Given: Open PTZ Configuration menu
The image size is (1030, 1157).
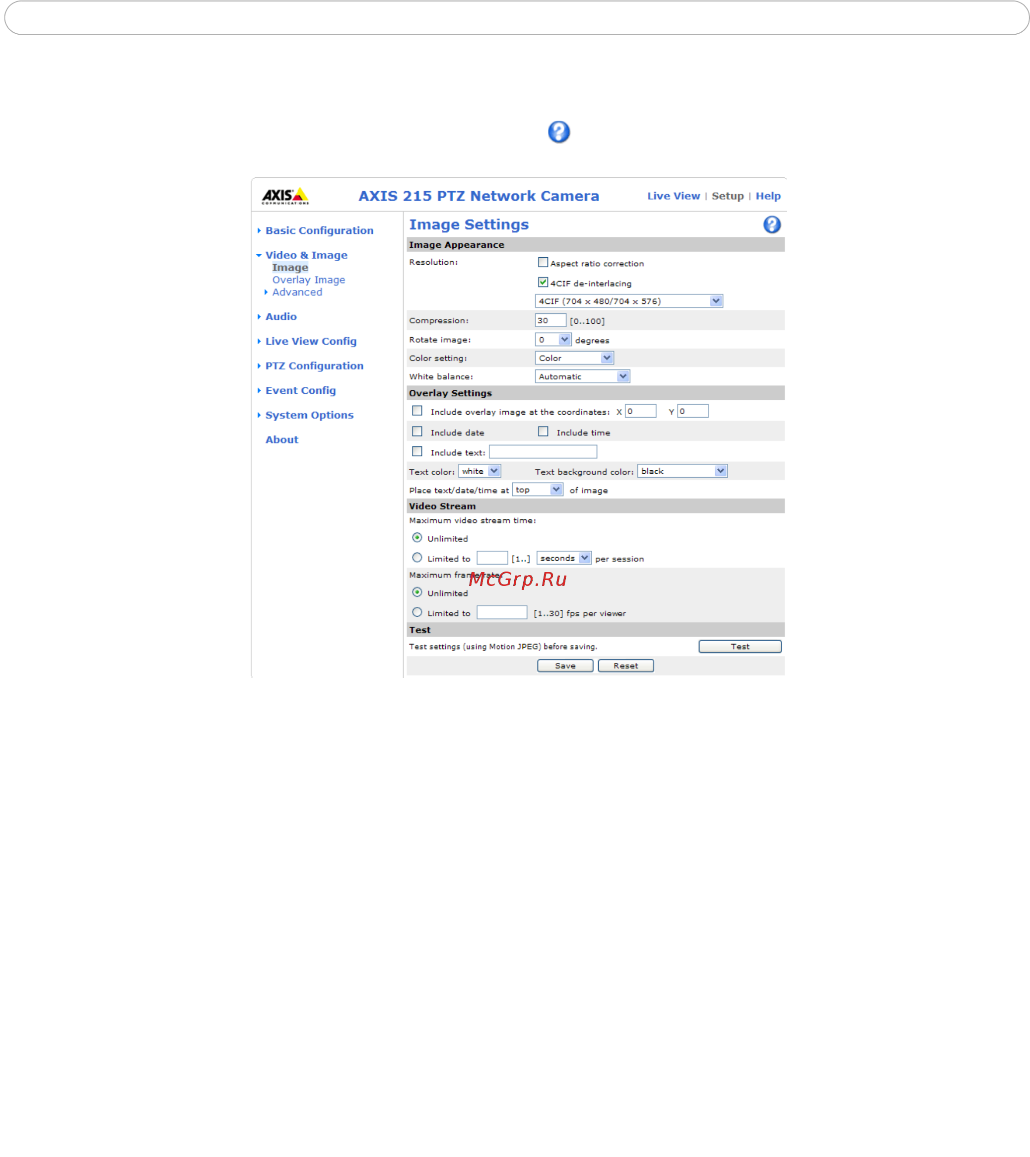Looking at the screenshot, I should point(314,365).
